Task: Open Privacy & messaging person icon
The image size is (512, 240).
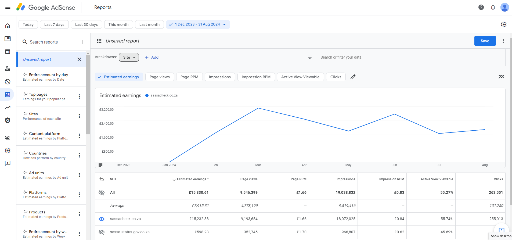Action: tap(8, 69)
